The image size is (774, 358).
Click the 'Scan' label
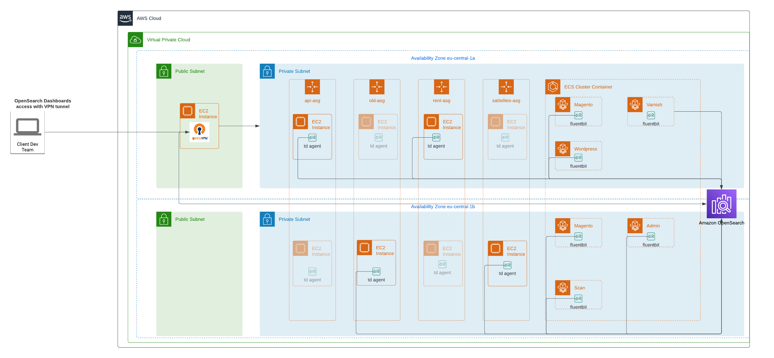click(580, 288)
